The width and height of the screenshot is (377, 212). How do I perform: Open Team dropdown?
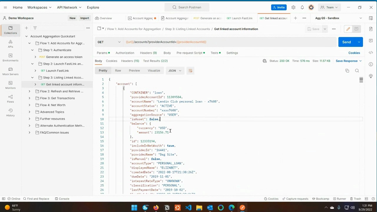[329, 7]
